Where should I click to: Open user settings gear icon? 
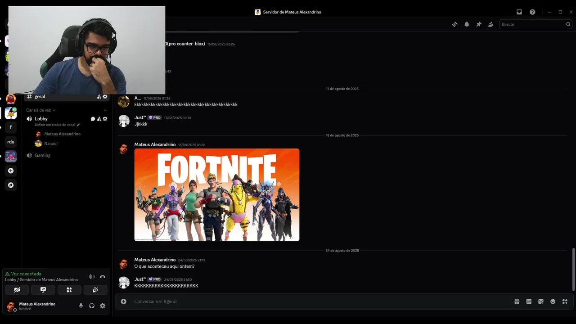click(x=103, y=306)
